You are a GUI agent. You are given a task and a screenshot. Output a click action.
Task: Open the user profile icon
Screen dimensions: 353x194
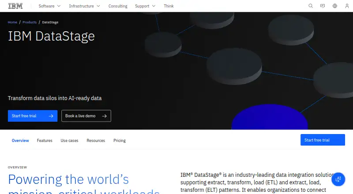pos(347,6)
